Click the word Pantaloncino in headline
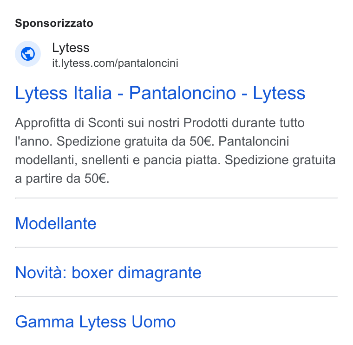This screenshot has height=345, width=353. (x=183, y=93)
